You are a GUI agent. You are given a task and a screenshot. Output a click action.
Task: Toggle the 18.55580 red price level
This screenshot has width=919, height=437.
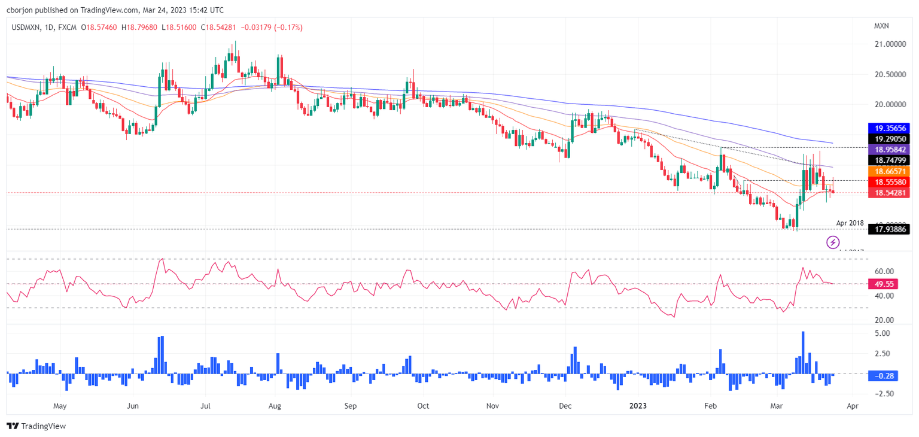click(889, 181)
